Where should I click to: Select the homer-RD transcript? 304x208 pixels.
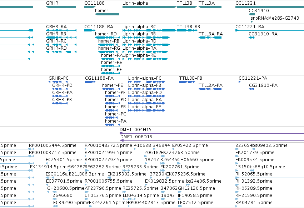click(x=108, y=38)
